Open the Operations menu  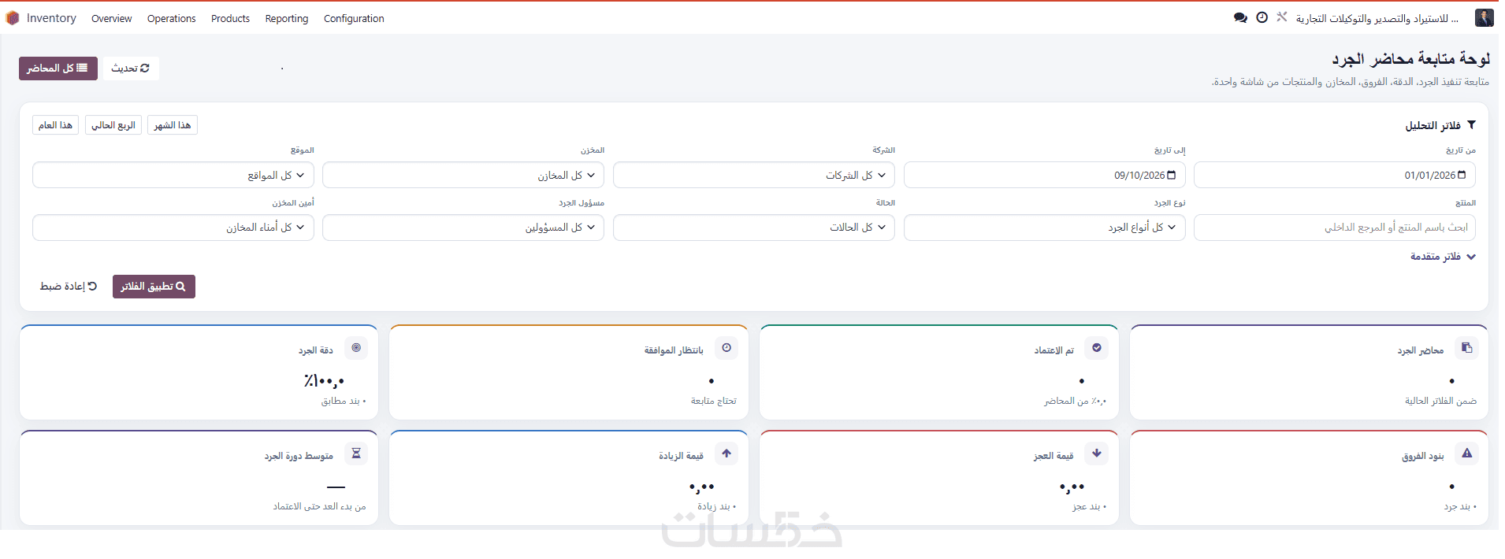pyautogui.click(x=171, y=18)
